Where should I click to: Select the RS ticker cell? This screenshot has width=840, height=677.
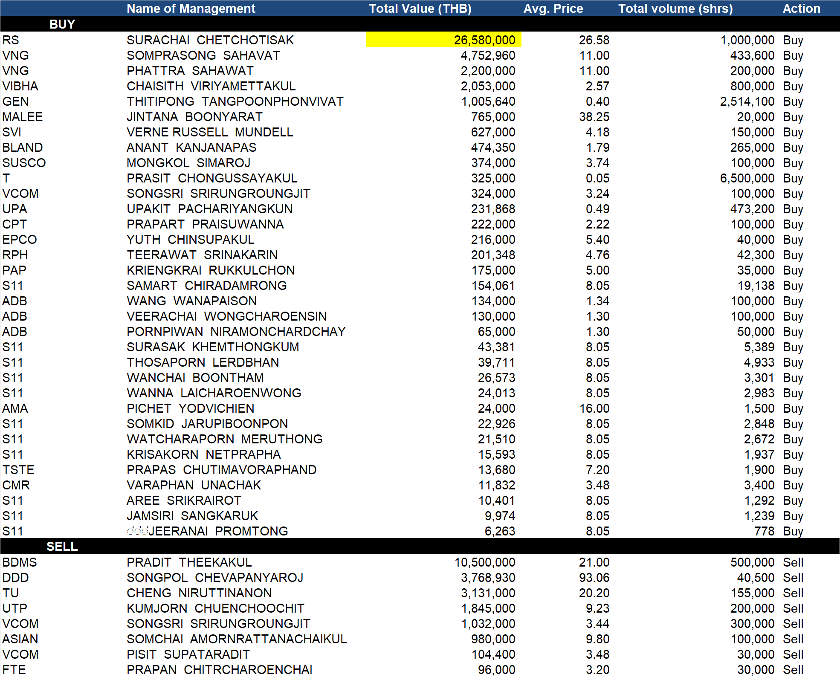pyautogui.click(x=11, y=40)
